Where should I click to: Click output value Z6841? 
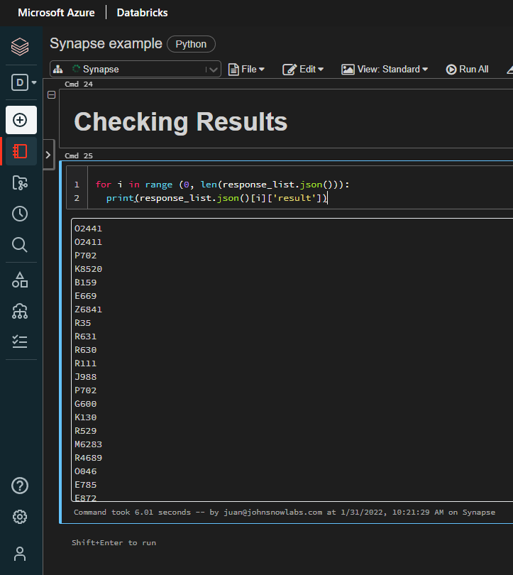coord(88,310)
